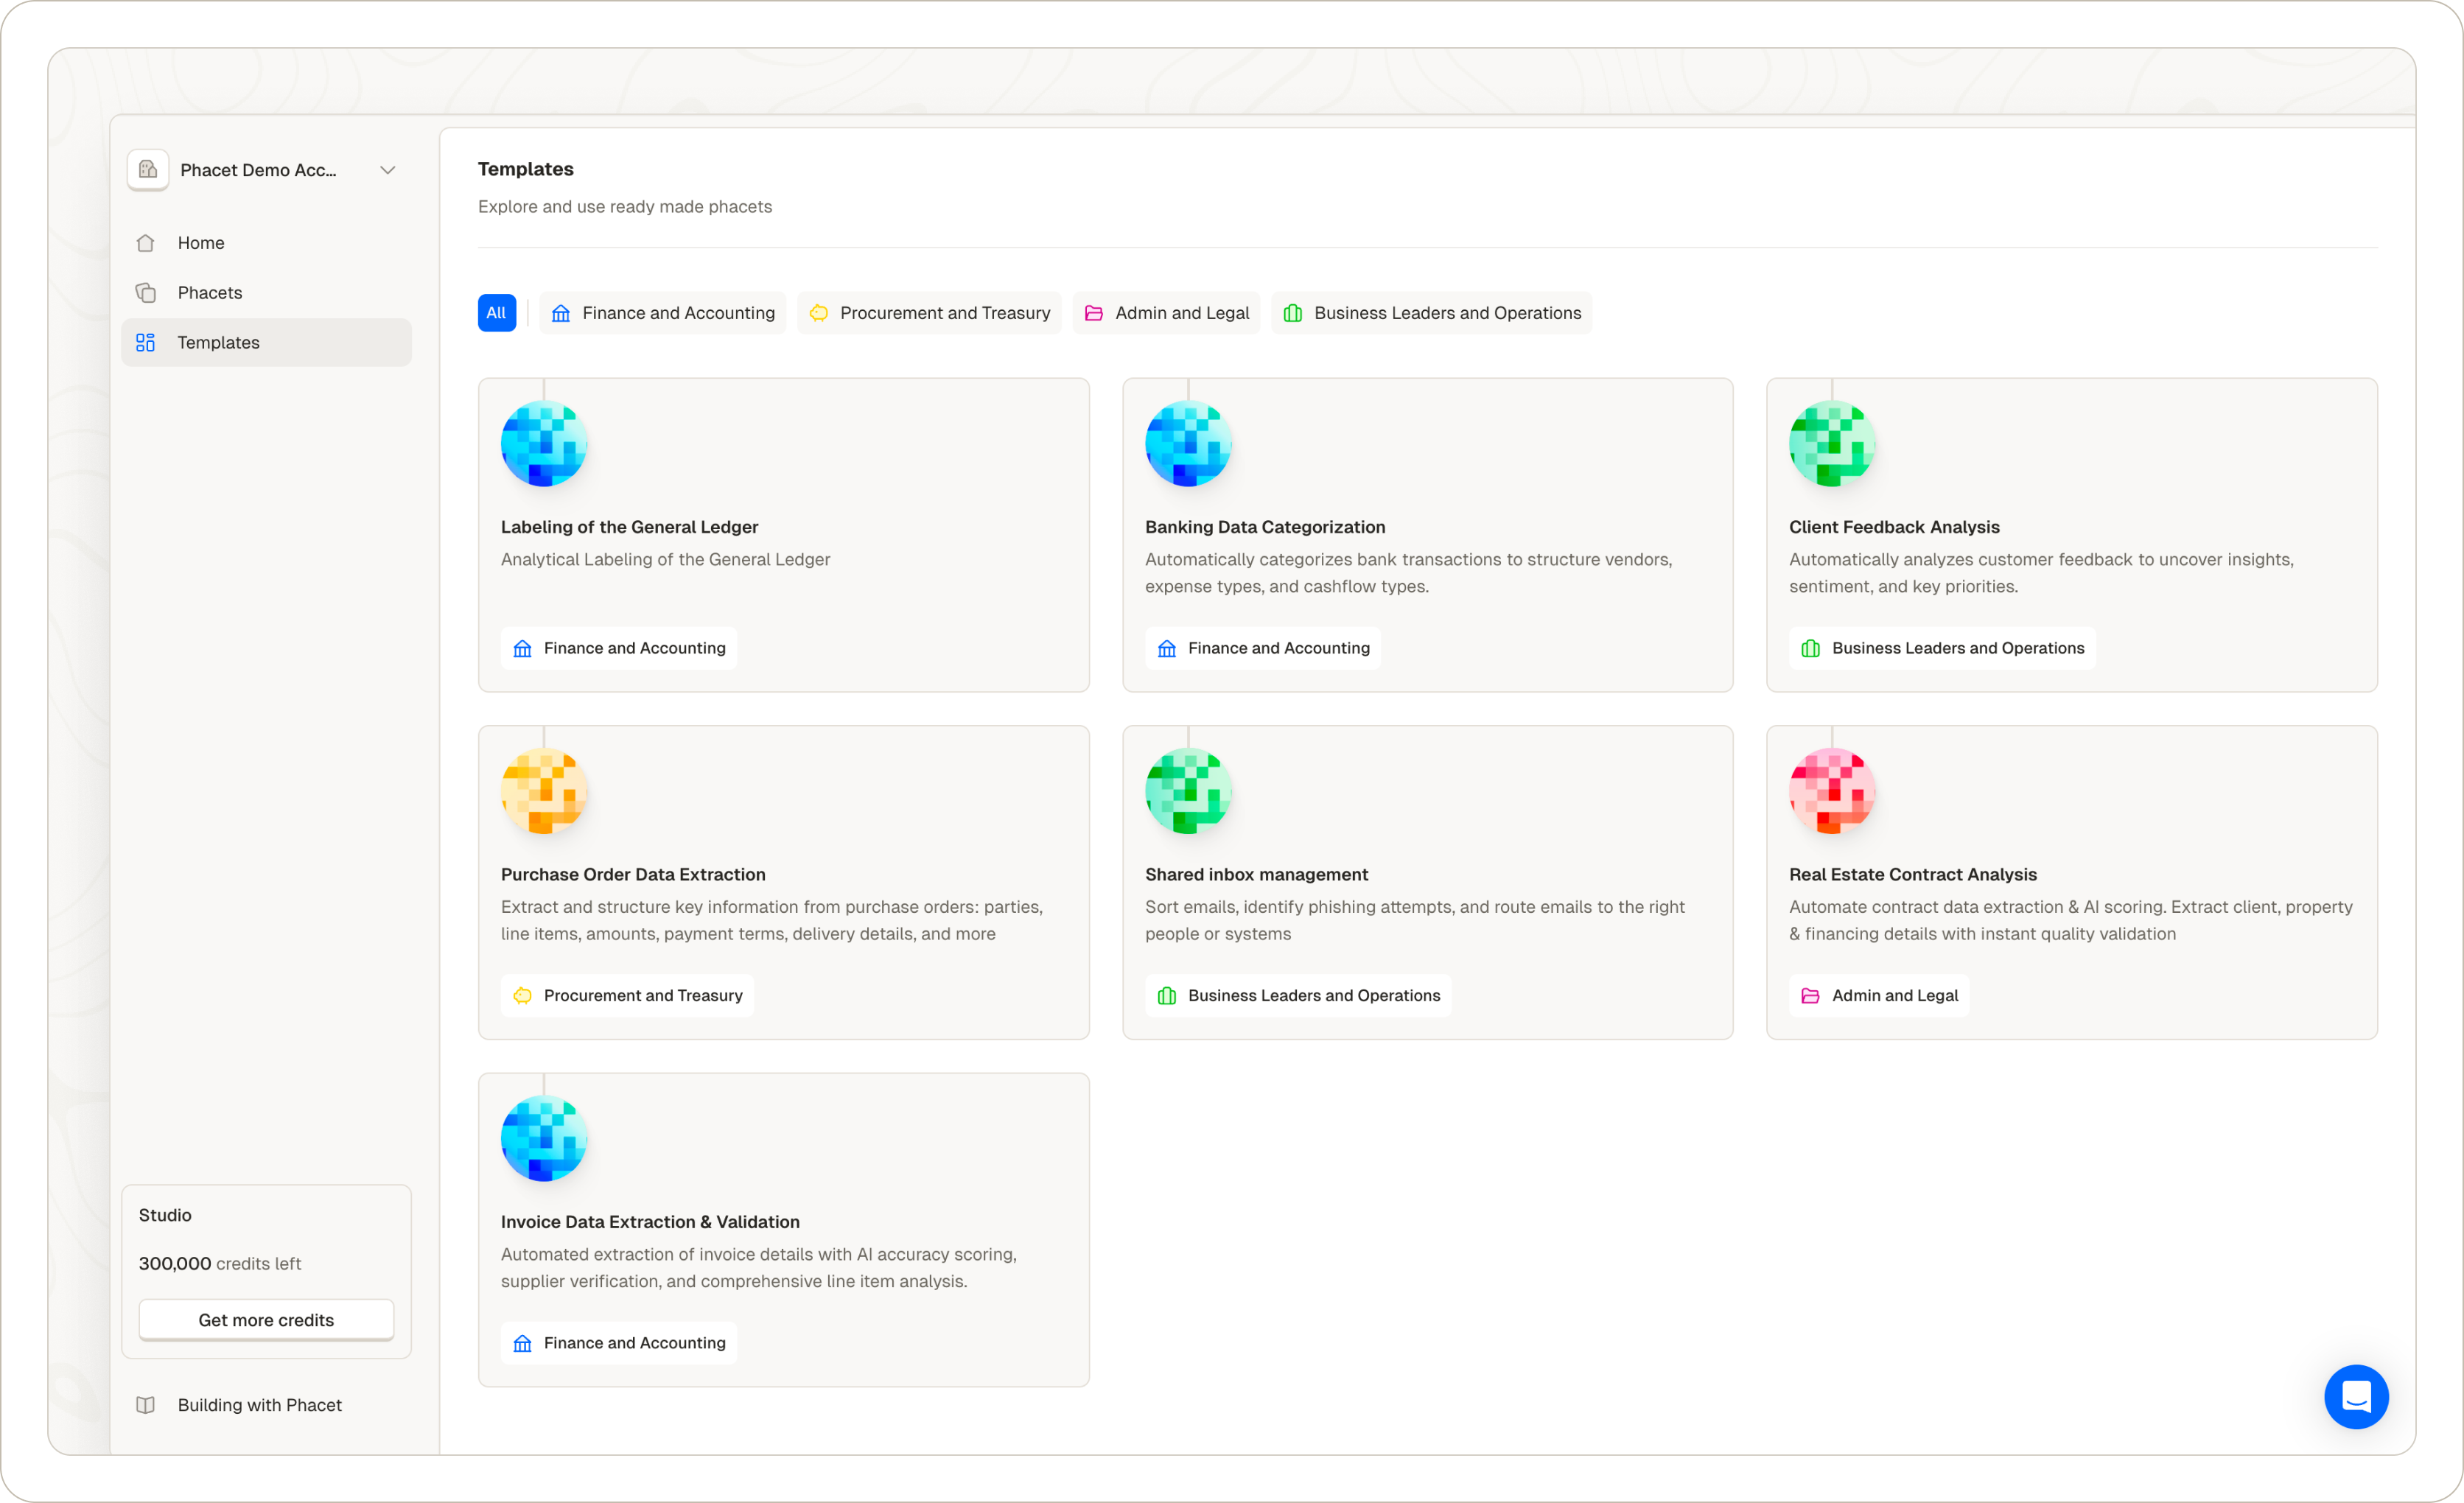
Task: Open Phacets from the sidebar
Action: [x=209, y=293]
